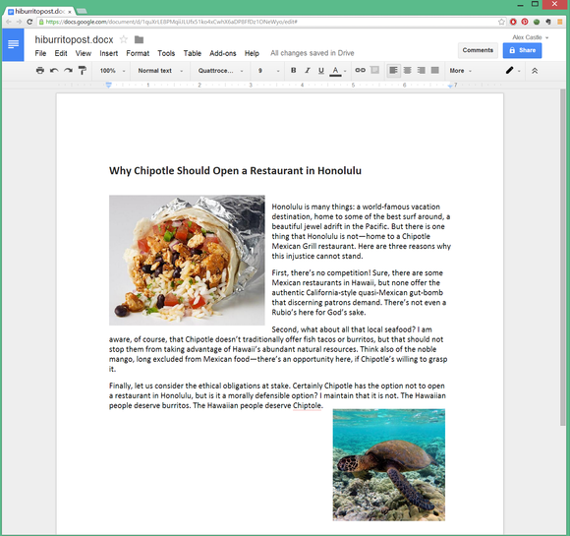Move document using the folder icon
Image resolution: width=570 pixels, height=536 pixels.
139,39
